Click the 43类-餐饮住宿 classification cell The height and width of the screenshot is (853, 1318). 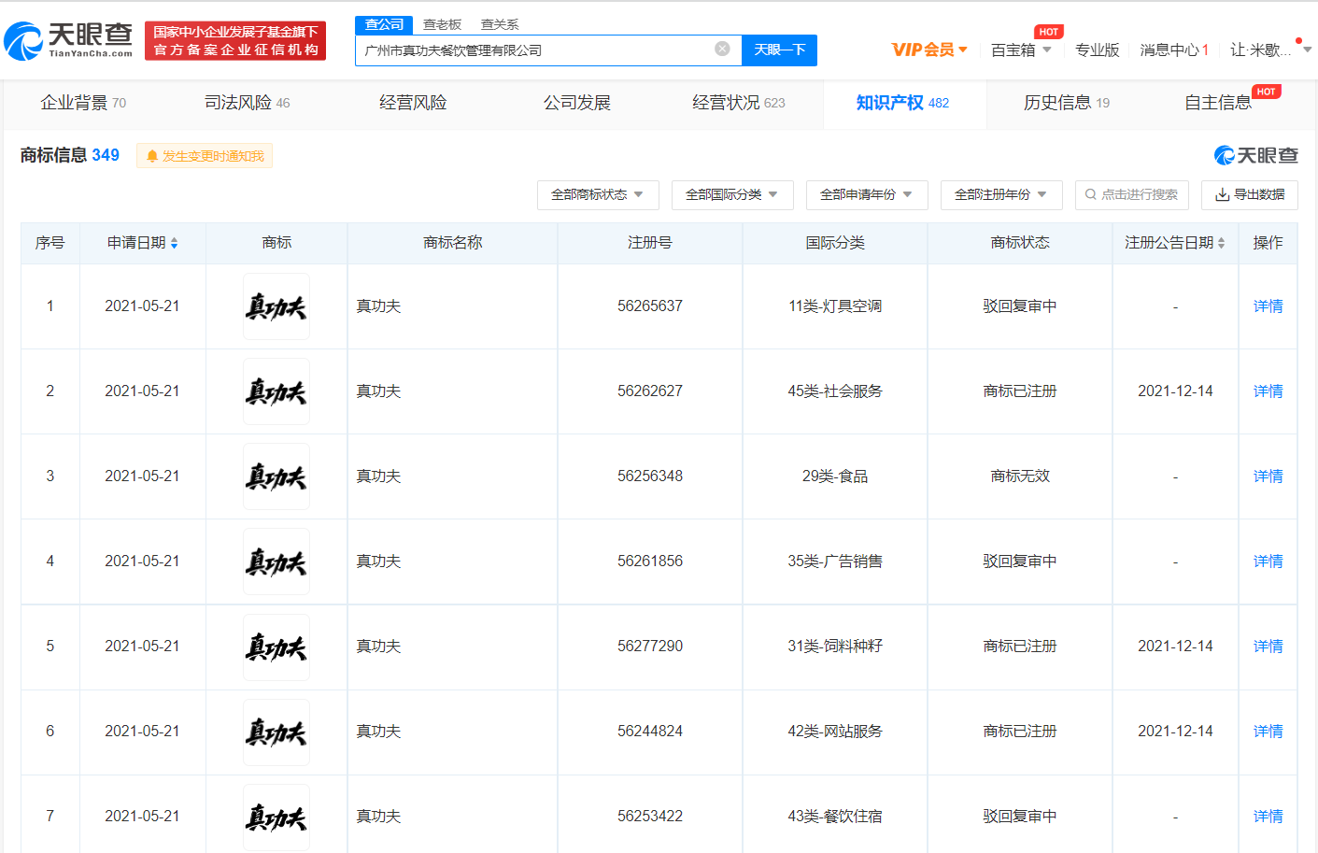tap(835, 817)
